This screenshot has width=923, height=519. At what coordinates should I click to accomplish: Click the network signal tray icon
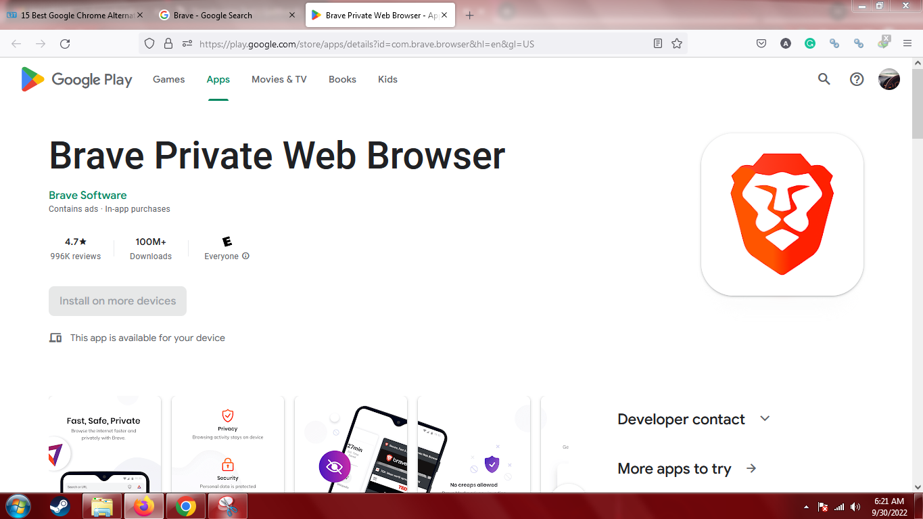(x=839, y=507)
